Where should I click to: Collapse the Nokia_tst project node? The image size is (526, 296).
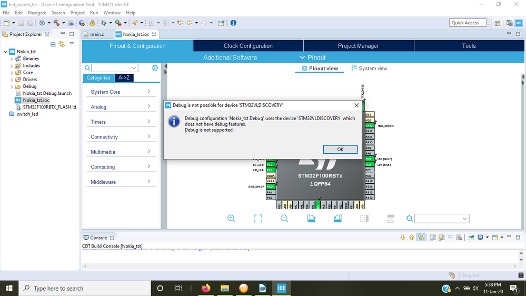coord(5,52)
